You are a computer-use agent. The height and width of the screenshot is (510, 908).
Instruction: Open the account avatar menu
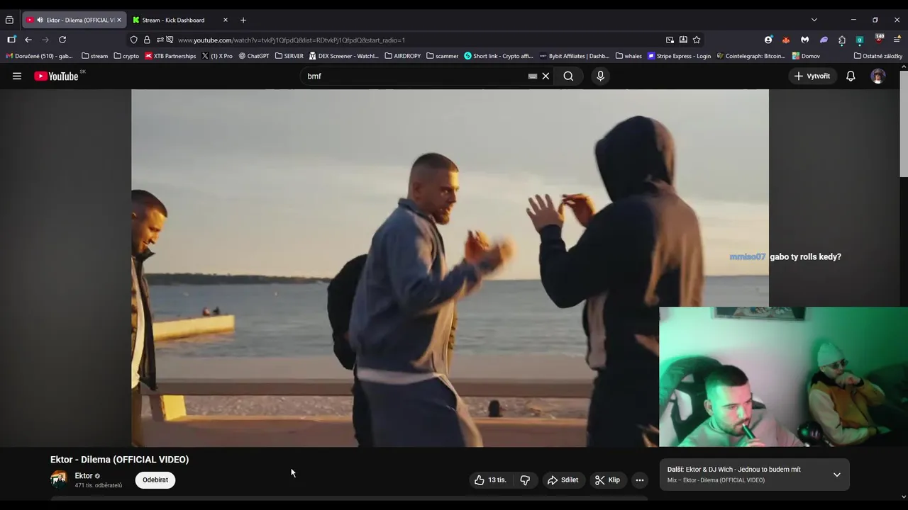[878, 76]
